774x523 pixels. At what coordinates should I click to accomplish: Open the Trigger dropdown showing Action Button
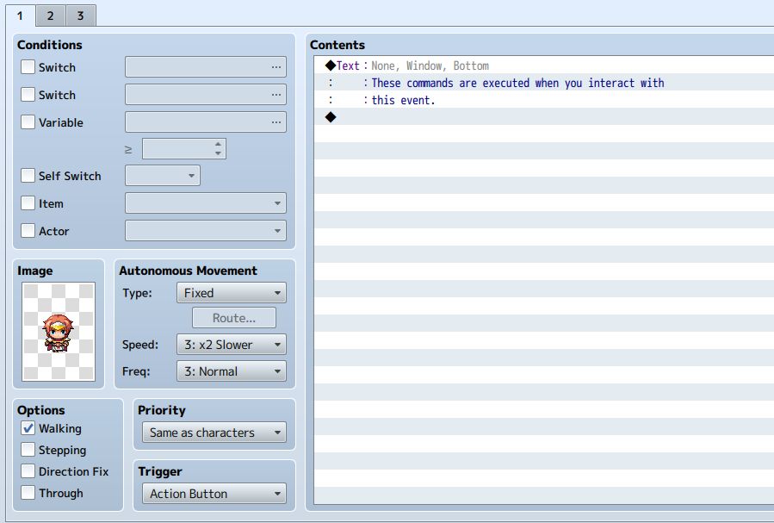point(214,494)
